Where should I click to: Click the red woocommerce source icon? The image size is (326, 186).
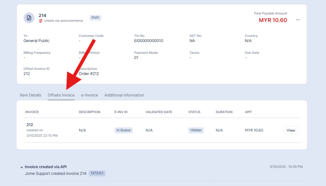(x=41, y=21)
